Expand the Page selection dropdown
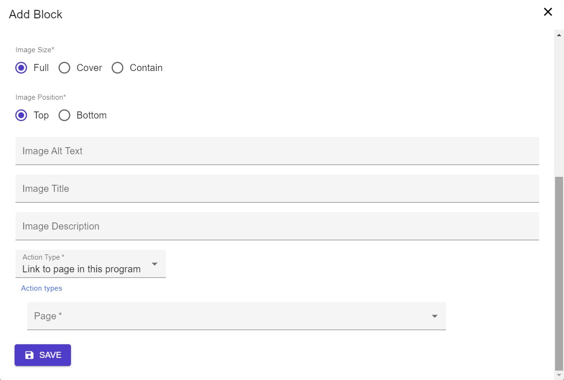Viewport: 564px width, 380px height. click(236, 316)
